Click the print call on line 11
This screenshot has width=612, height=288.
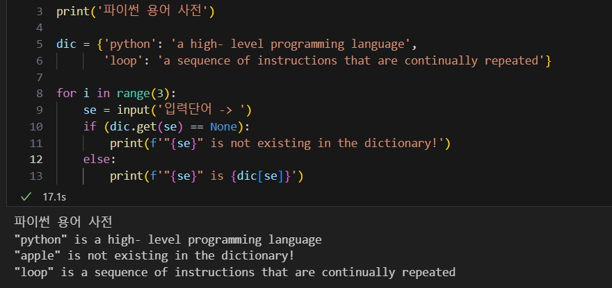click(280, 143)
